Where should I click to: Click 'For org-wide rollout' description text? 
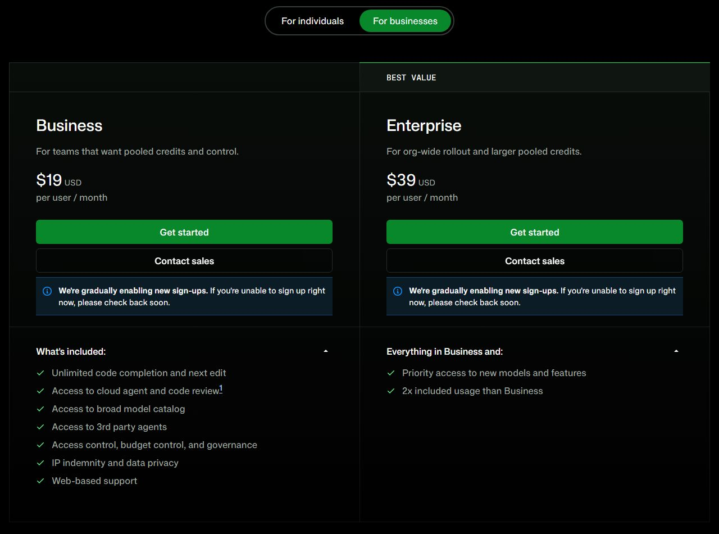484,151
